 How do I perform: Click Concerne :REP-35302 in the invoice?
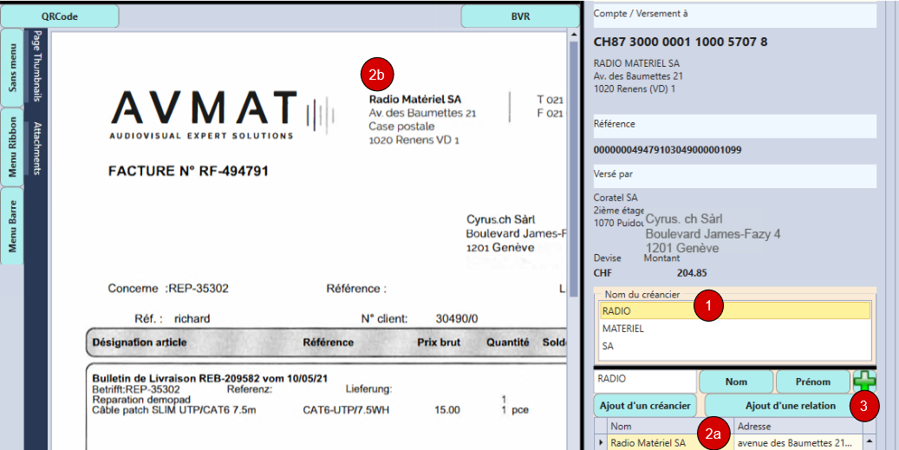[168, 289]
